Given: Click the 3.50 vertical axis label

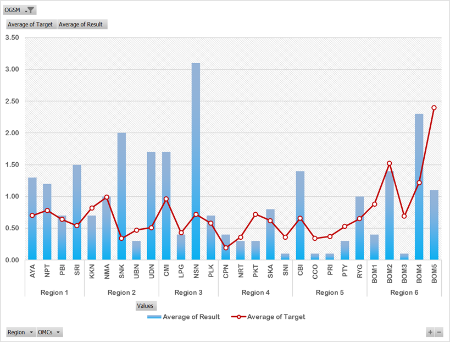Looking at the screenshot, I should 12,38.
